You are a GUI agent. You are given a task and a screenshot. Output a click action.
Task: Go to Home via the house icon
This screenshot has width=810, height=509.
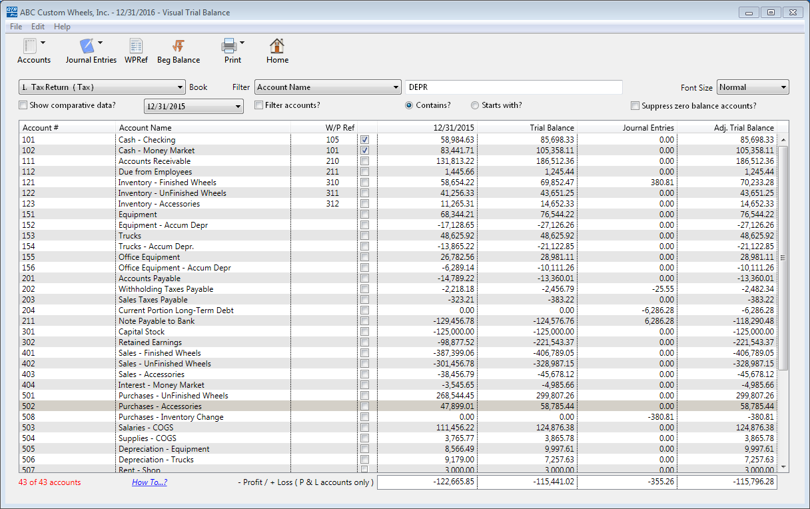tap(277, 46)
